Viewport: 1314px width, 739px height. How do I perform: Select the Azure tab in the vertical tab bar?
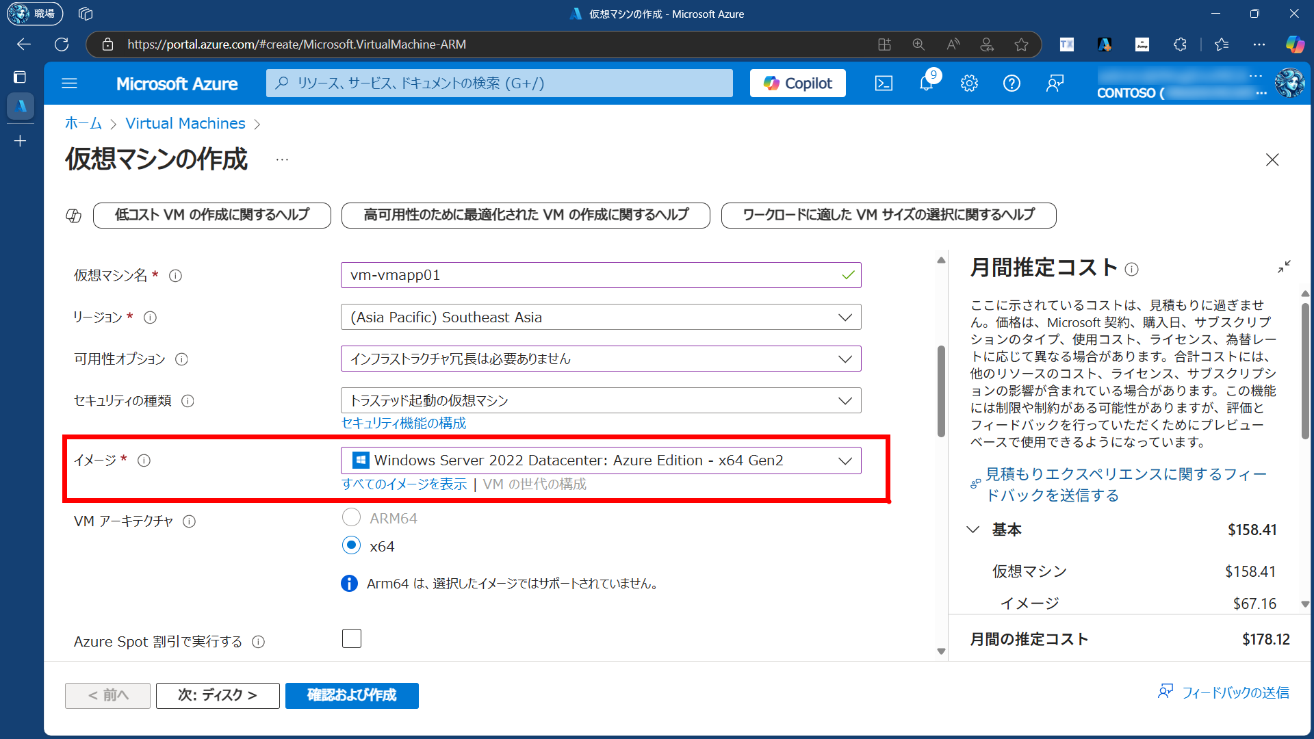[21, 106]
